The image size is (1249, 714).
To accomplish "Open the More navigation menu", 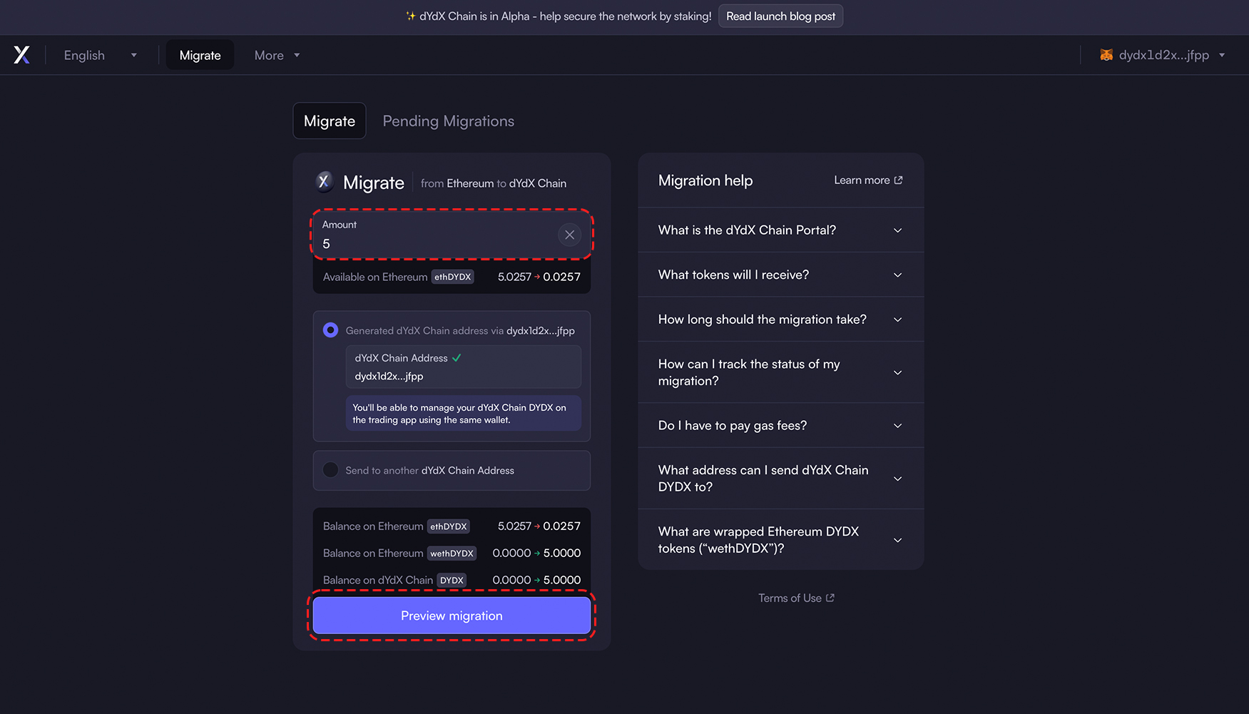I will pos(277,55).
